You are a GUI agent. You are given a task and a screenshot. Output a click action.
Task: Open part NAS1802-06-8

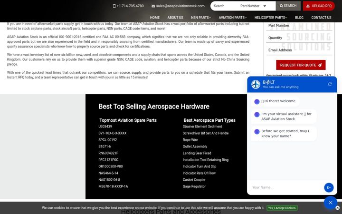pyautogui.click(x=109, y=180)
